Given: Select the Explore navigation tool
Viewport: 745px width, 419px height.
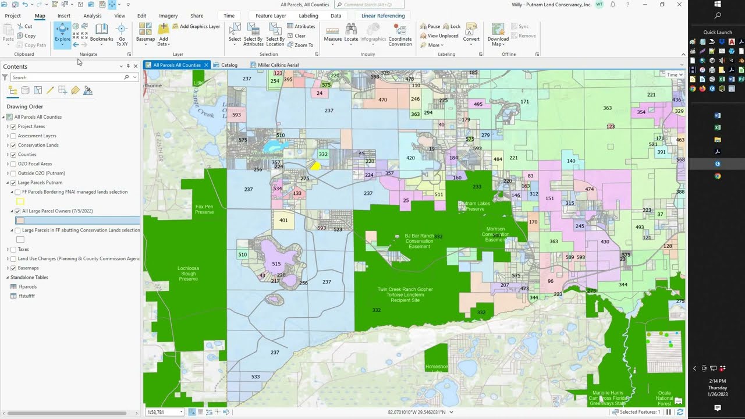Looking at the screenshot, I should tap(62, 35).
